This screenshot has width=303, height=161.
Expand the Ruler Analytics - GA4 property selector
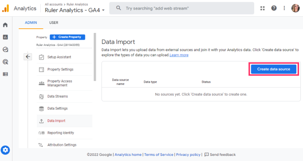(75, 10)
